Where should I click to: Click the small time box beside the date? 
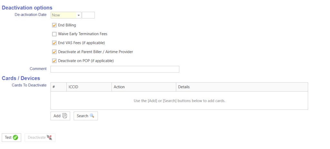[88, 15]
